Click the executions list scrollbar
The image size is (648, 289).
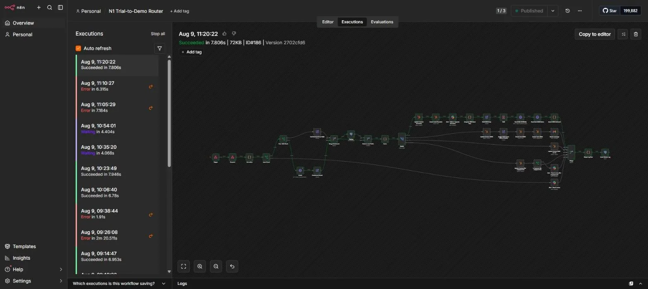[x=169, y=114]
